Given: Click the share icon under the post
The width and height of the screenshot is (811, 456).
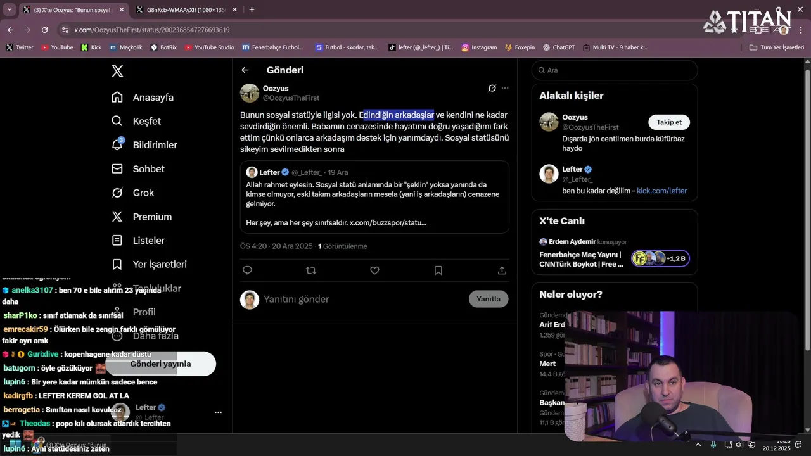Looking at the screenshot, I should pos(502,270).
